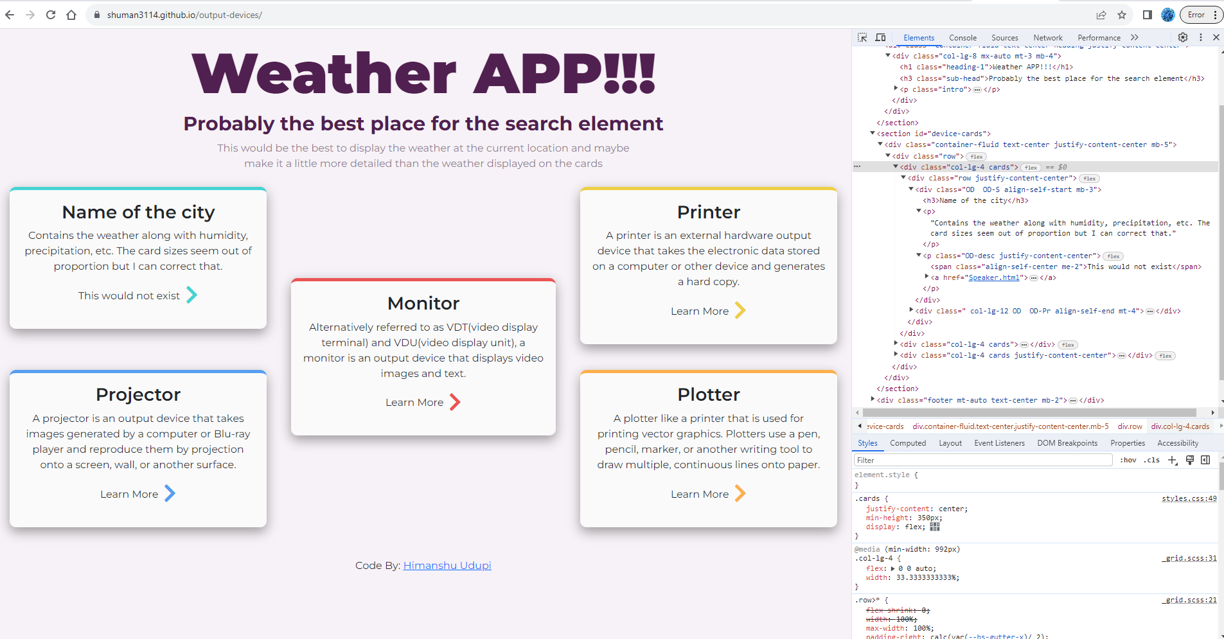1224x639 pixels.
Task: Click the browser back arrow
Action: point(10,15)
